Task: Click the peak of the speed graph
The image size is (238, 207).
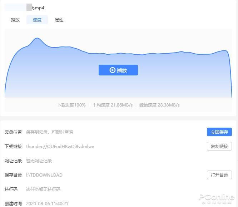Action: (x=37, y=38)
